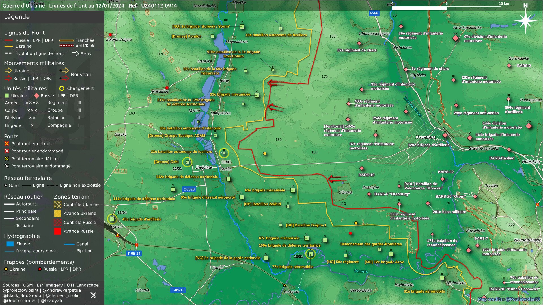This screenshot has height=305, width=543.
Task: Click the Krasna River label
Action: tap(413, 107)
